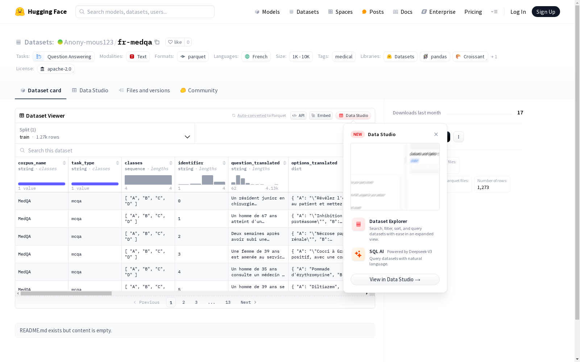The image size is (580, 362).
Task: Open the Files and versions tab
Action: coord(144,90)
